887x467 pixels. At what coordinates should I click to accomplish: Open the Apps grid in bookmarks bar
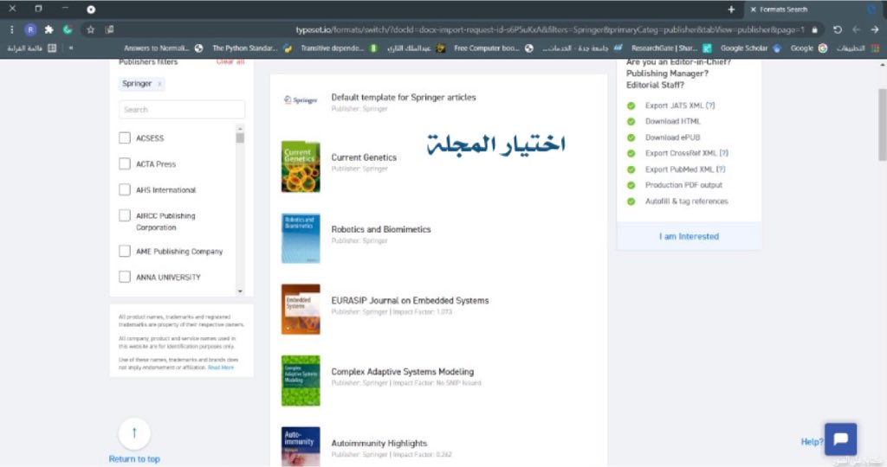point(875,48)
